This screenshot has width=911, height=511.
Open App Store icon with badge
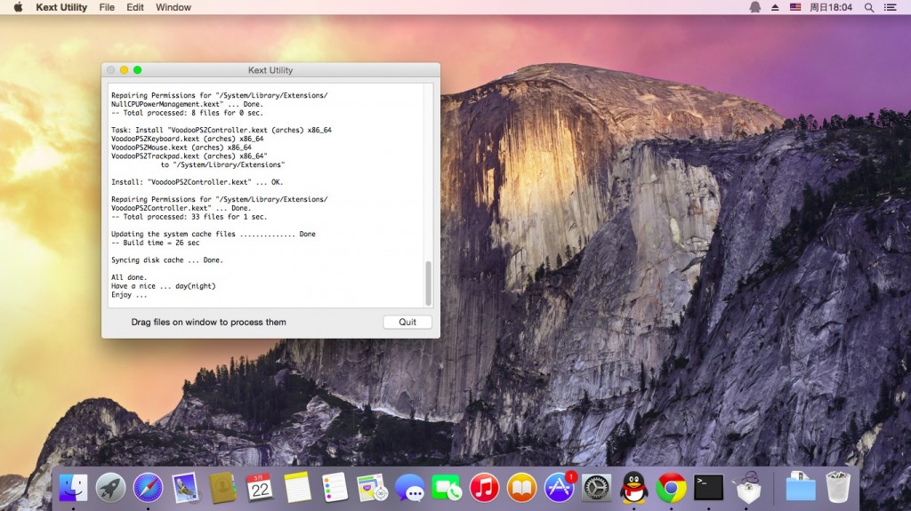tap(560, 487)
